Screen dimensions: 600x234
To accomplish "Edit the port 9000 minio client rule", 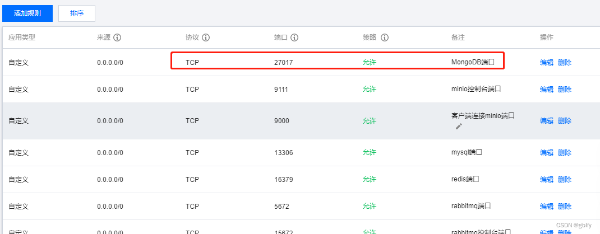I will 546,120.
